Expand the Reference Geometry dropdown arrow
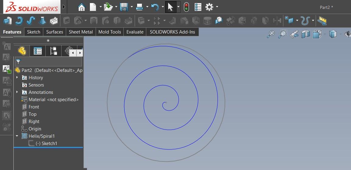 tap(297, 21)
